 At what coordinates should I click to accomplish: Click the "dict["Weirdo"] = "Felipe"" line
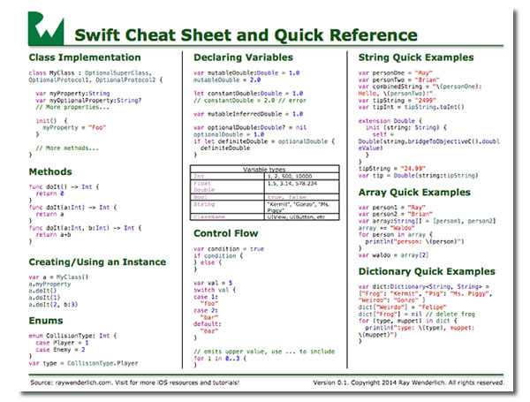click(x=403, y=307)
